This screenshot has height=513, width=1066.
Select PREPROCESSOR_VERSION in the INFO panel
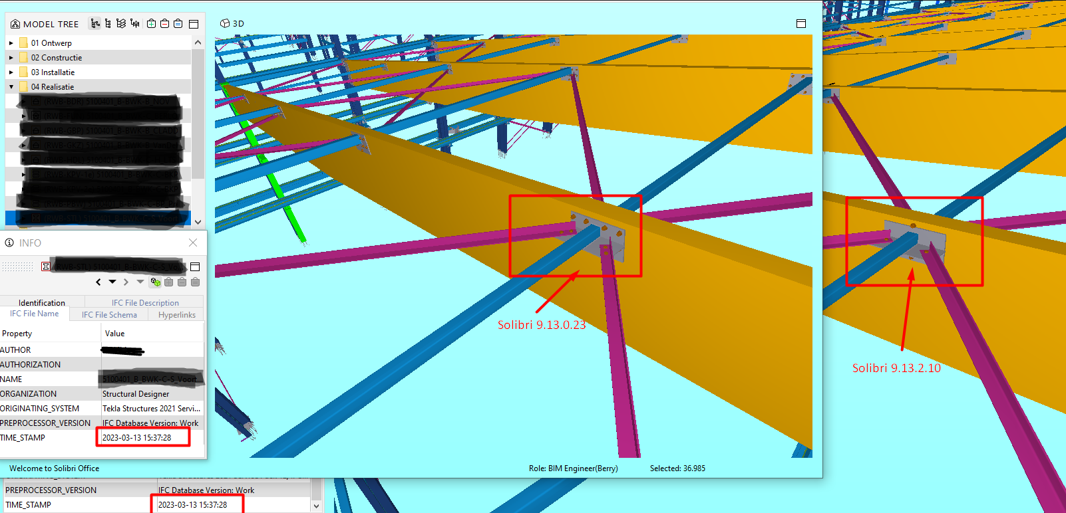pos(51,423)
